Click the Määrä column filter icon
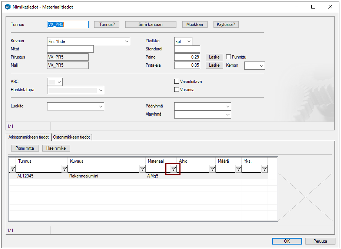Screen dimensions: 341x249 pos(238,169)
